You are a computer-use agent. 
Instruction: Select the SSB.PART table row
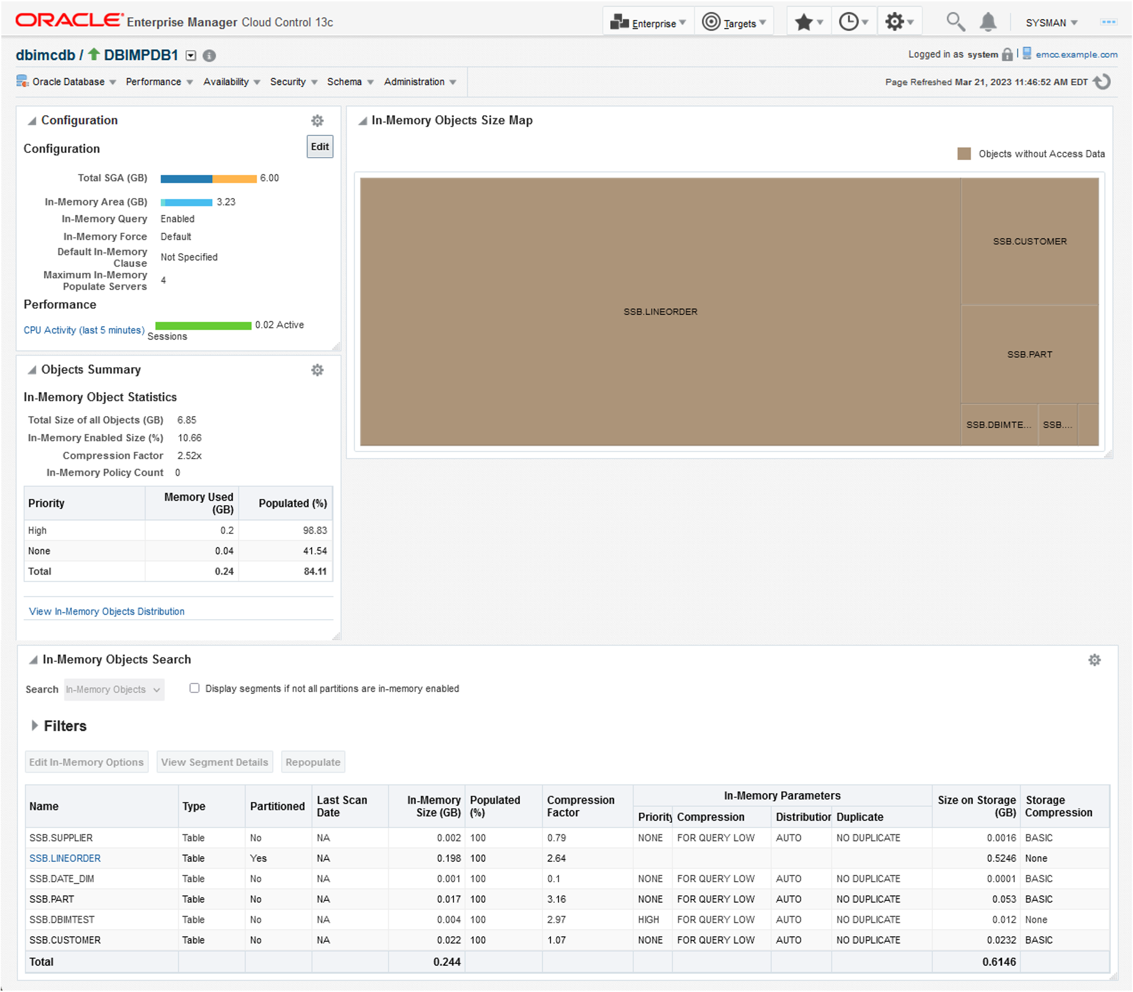(52, 899)
